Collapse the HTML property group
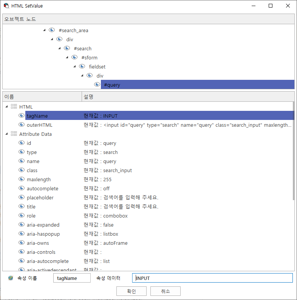The image size is (297, 300). (x=7, y=106)
